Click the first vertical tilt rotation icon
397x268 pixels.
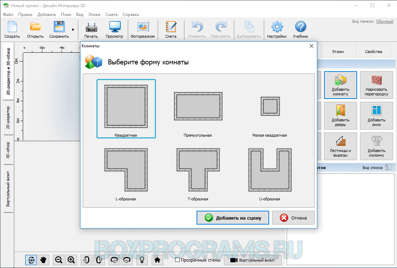pos(86,260)
